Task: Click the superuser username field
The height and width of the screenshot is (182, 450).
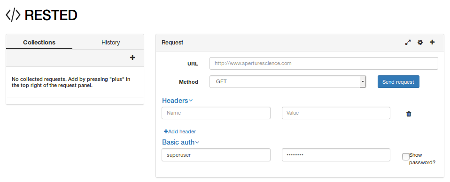Action: click(216, 155)
